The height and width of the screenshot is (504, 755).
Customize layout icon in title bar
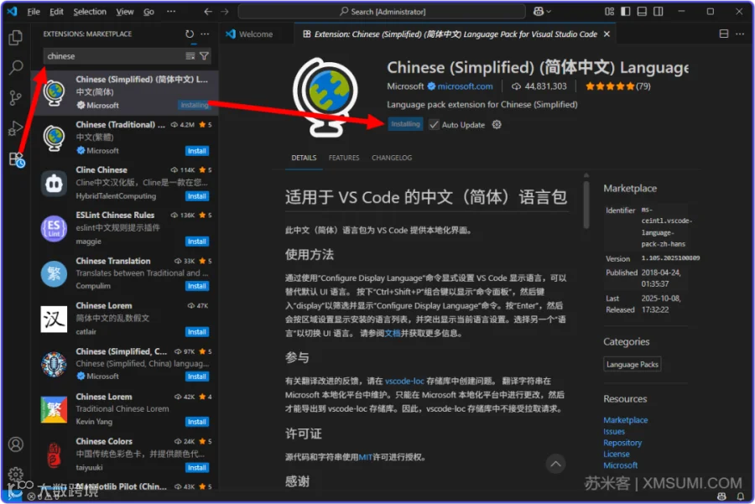pyautogui.click(x=610, y=12)
